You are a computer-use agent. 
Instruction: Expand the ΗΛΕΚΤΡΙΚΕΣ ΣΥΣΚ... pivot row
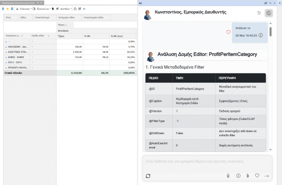point(6,52)
